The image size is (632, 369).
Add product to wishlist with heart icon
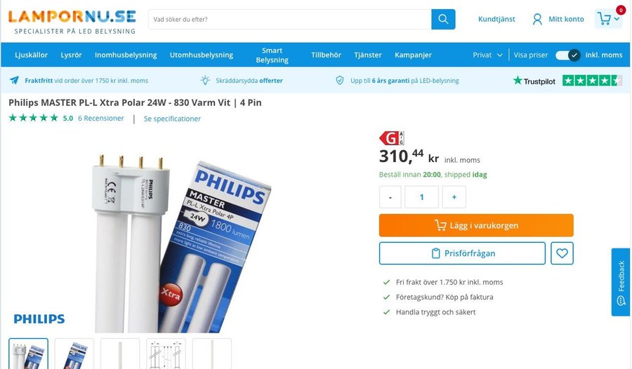562,253
